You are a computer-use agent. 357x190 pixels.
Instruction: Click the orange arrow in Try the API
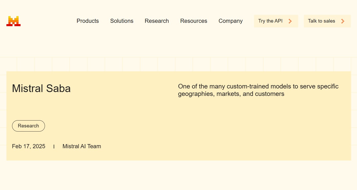tap(290, 21)
